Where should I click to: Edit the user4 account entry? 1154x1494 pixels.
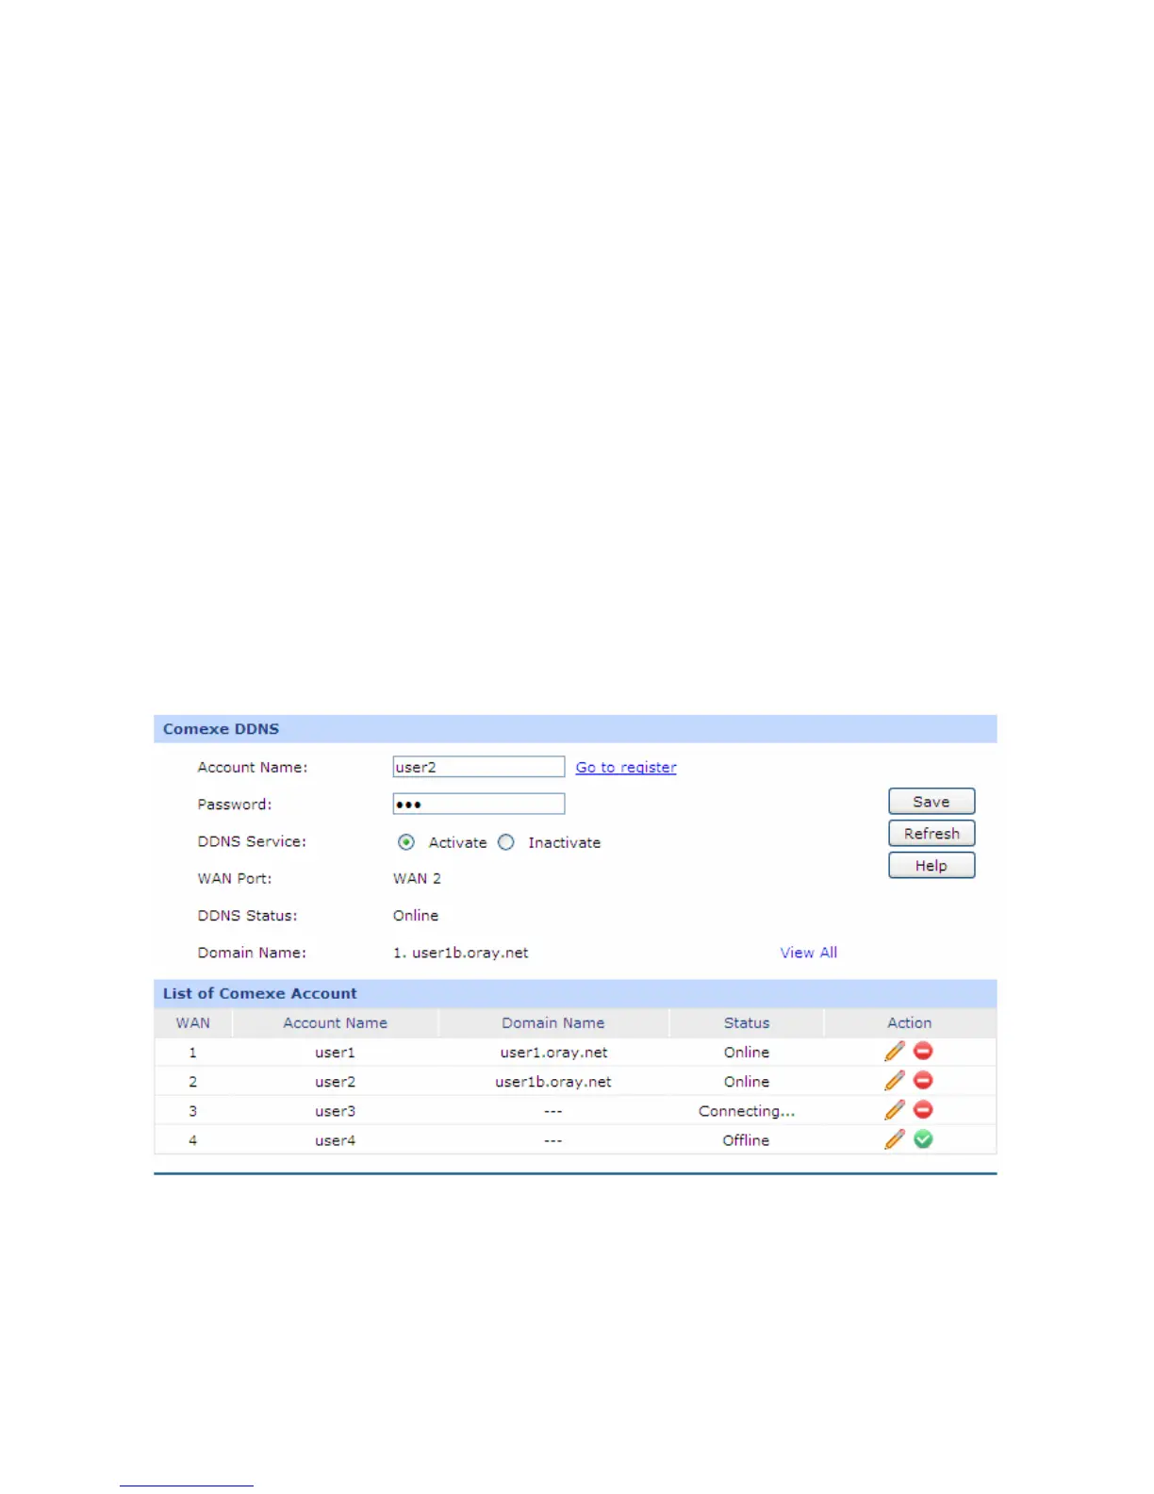[895, 1139]
